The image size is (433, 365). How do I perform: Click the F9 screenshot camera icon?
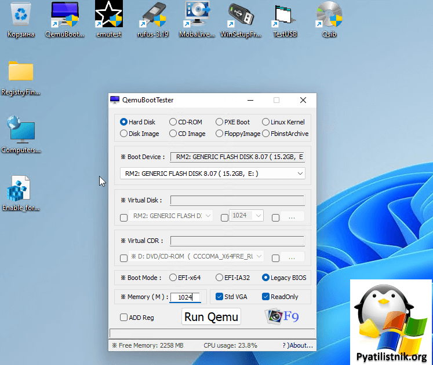point(281,316)
